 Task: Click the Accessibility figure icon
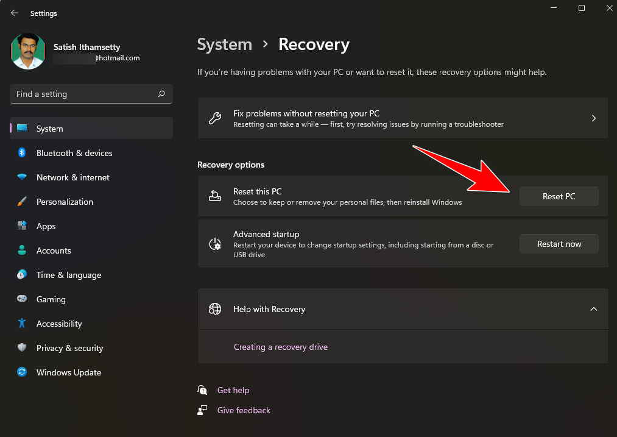tap(22, 323)
